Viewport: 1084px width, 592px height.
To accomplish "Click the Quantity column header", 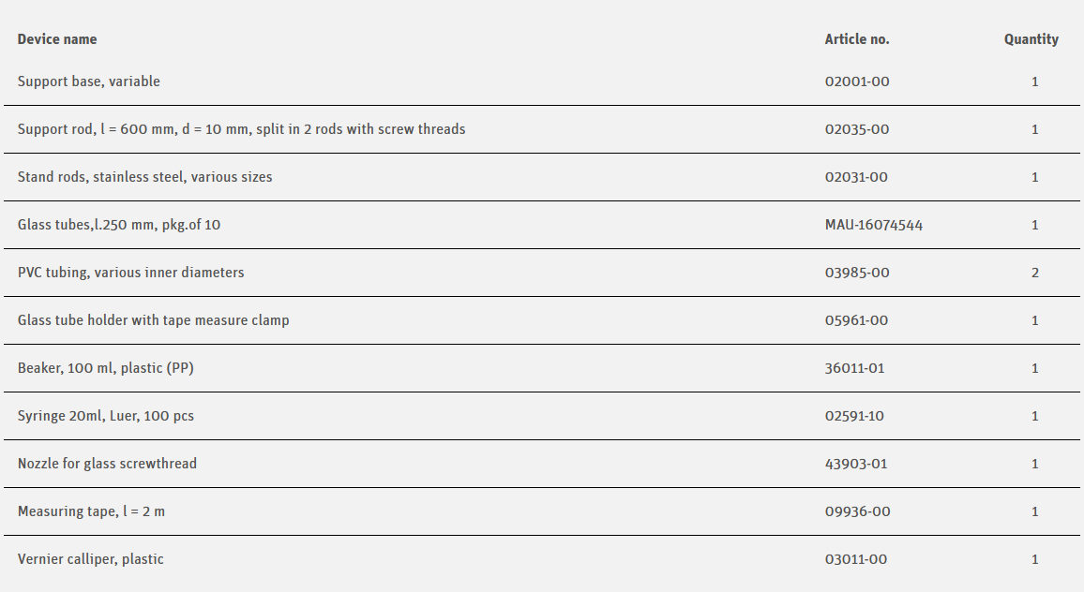I will pos(1031,39).
